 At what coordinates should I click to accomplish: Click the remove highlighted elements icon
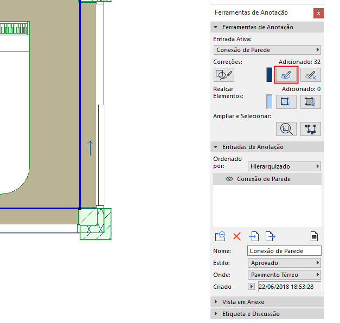pyautogui.click(x=311, y=102)
